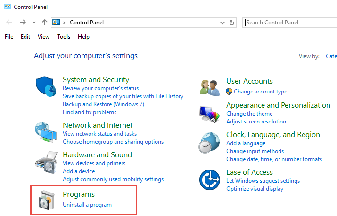This screenshot has height=216, width=337.
Task: Focus the Search Control Panel field
Action: click(x=289, y=23)
